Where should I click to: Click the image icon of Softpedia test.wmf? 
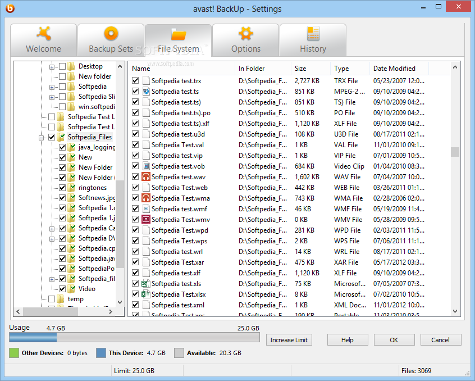(x=146, y=209)
